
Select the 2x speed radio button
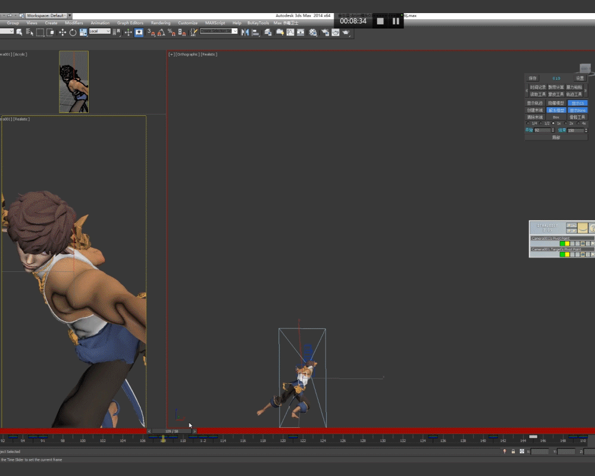[x=566, y=123]
